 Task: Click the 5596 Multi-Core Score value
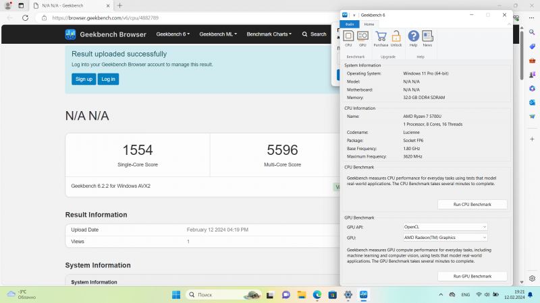[x=282, y=150]
